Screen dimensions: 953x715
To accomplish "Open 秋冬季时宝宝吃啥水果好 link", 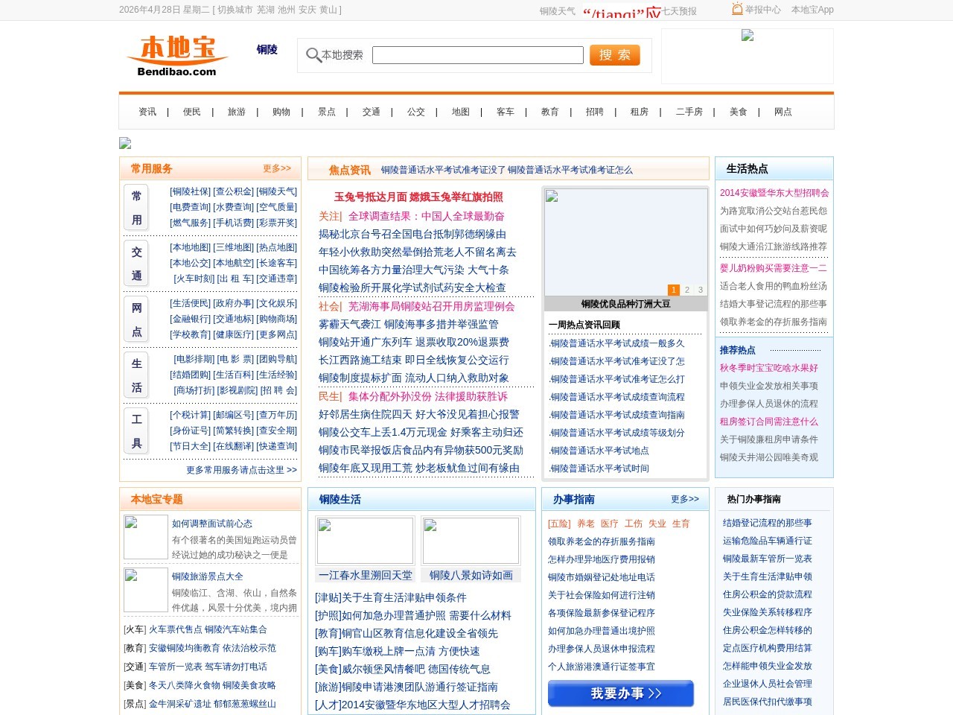I will [x=769, y=368].
